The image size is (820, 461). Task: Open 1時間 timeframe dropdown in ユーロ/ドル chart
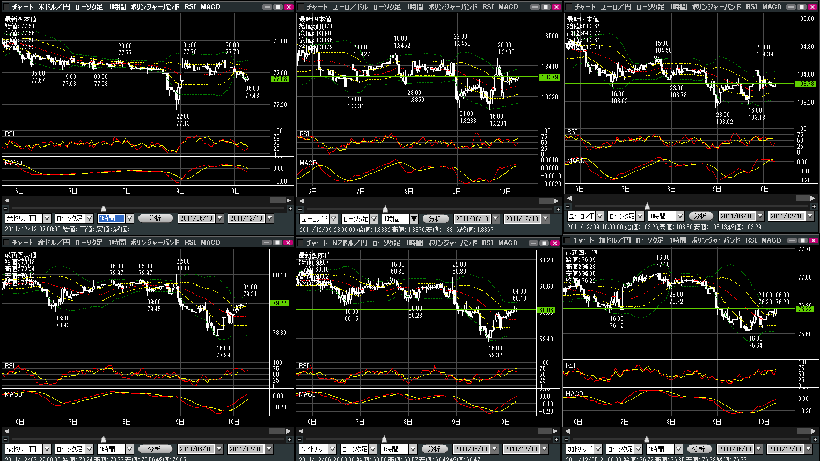tap(414, 219)
